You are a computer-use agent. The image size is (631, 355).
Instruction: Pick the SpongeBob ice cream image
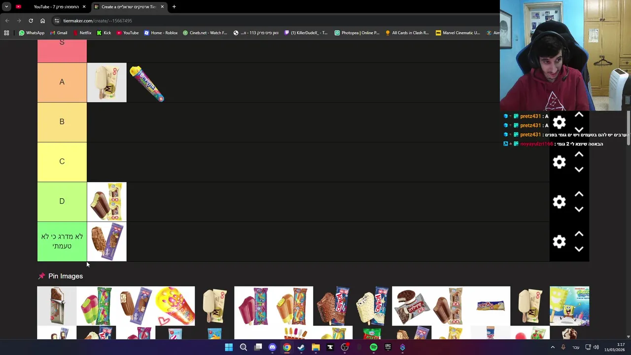click(569, 306)
